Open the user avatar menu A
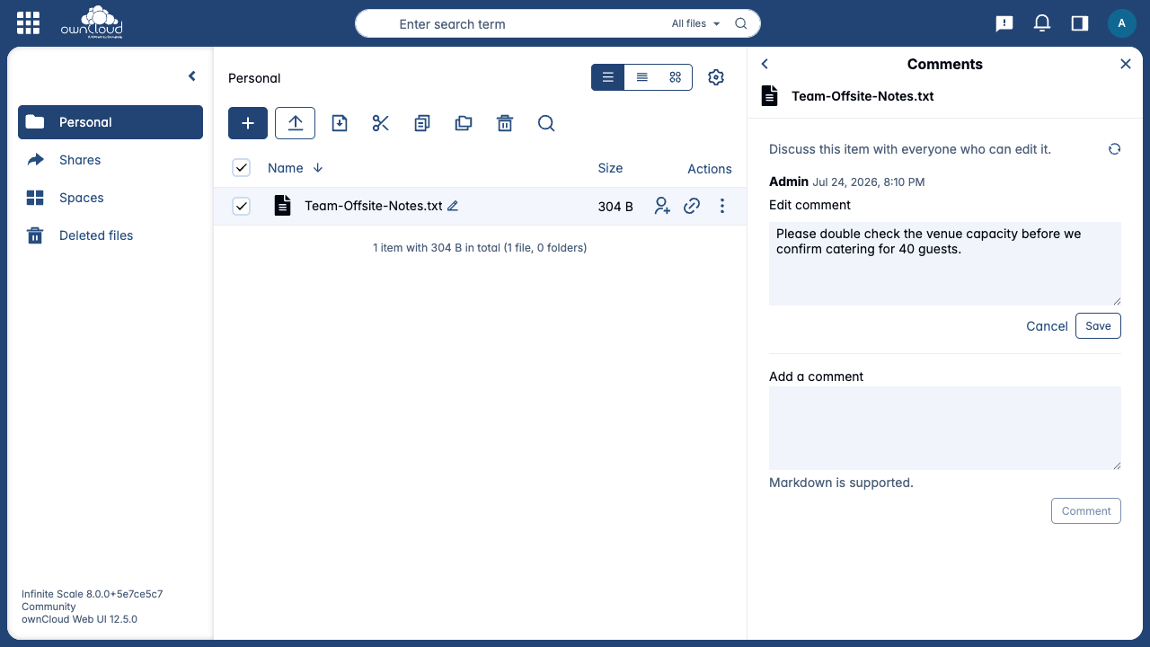 point(1122,23)
